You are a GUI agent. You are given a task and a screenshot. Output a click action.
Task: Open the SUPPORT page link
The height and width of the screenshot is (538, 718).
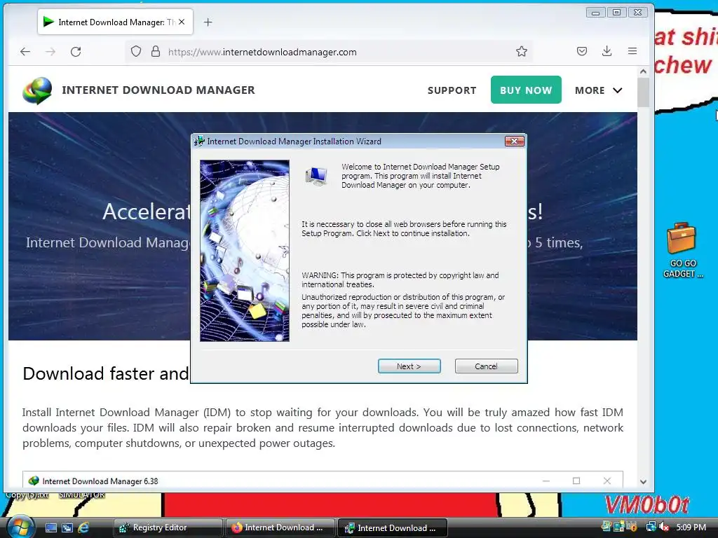[x=452, y=90]
